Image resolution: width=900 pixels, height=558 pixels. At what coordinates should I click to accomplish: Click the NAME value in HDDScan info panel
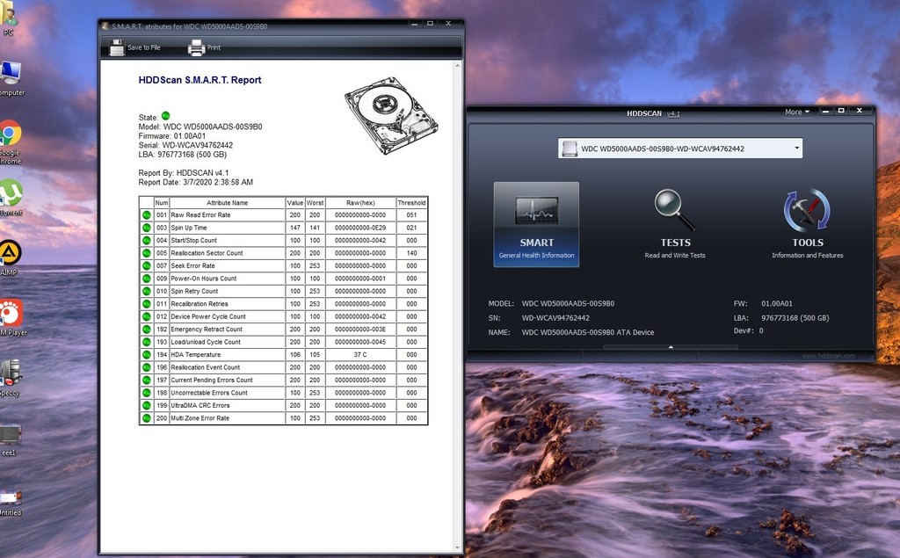click(588, 332)
